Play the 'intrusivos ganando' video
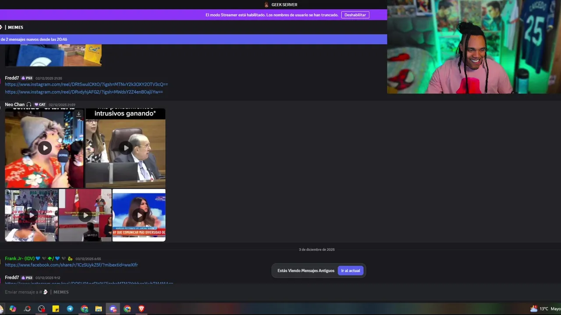Image resolution: width=561 pixels, height=315 pixels. point(126,148)
